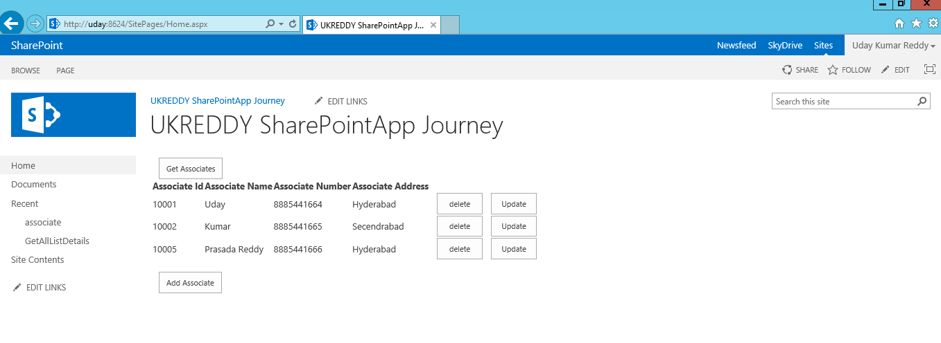Image resolution: width=941 pixels, height=343 pixels.
Task: Click associate id 10002 cell
Action: point(165,227)
